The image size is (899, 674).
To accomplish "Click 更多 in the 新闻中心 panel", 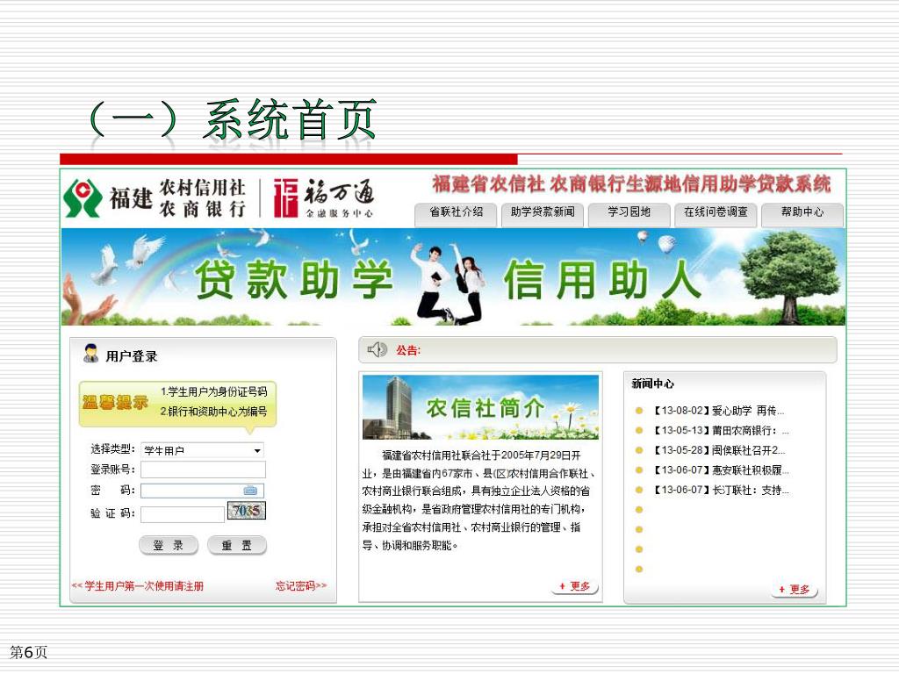I will (794, 590).
